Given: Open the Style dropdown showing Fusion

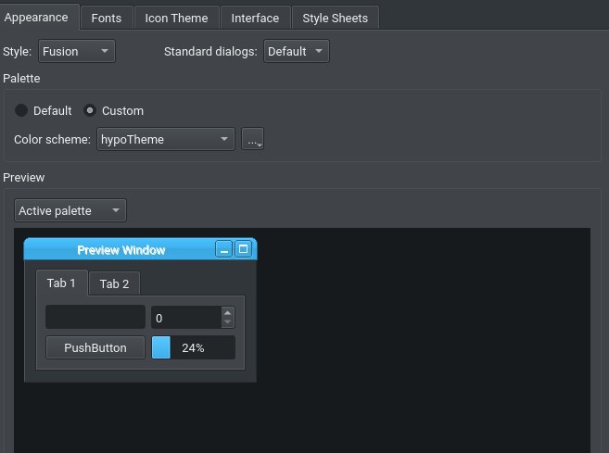Looking at the screenshot, I should point(77,51).
